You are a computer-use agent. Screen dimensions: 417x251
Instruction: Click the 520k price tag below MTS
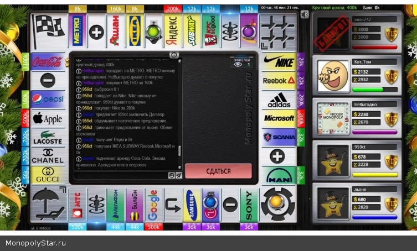(78, 227)
